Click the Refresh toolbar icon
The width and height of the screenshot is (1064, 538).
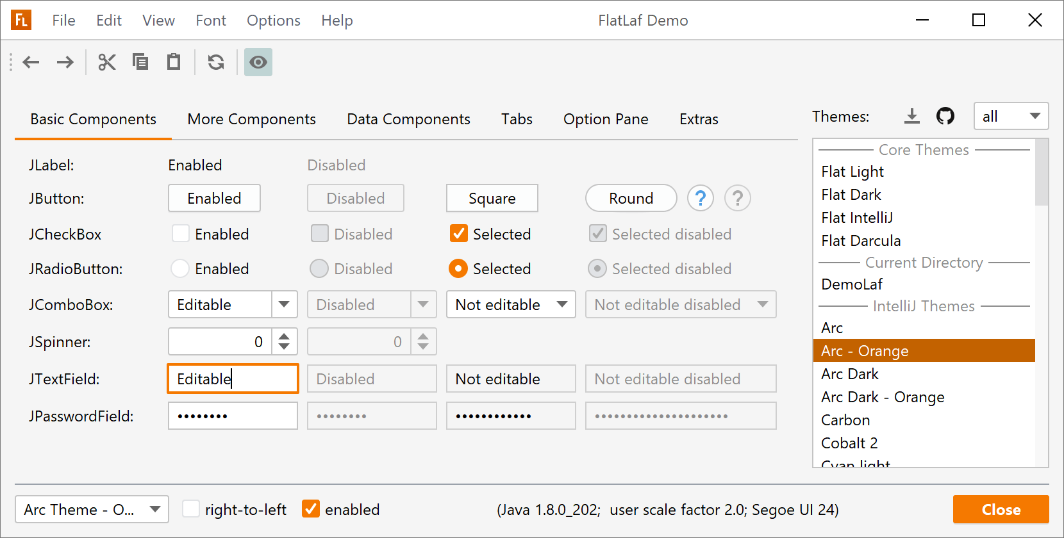point(216,62)
